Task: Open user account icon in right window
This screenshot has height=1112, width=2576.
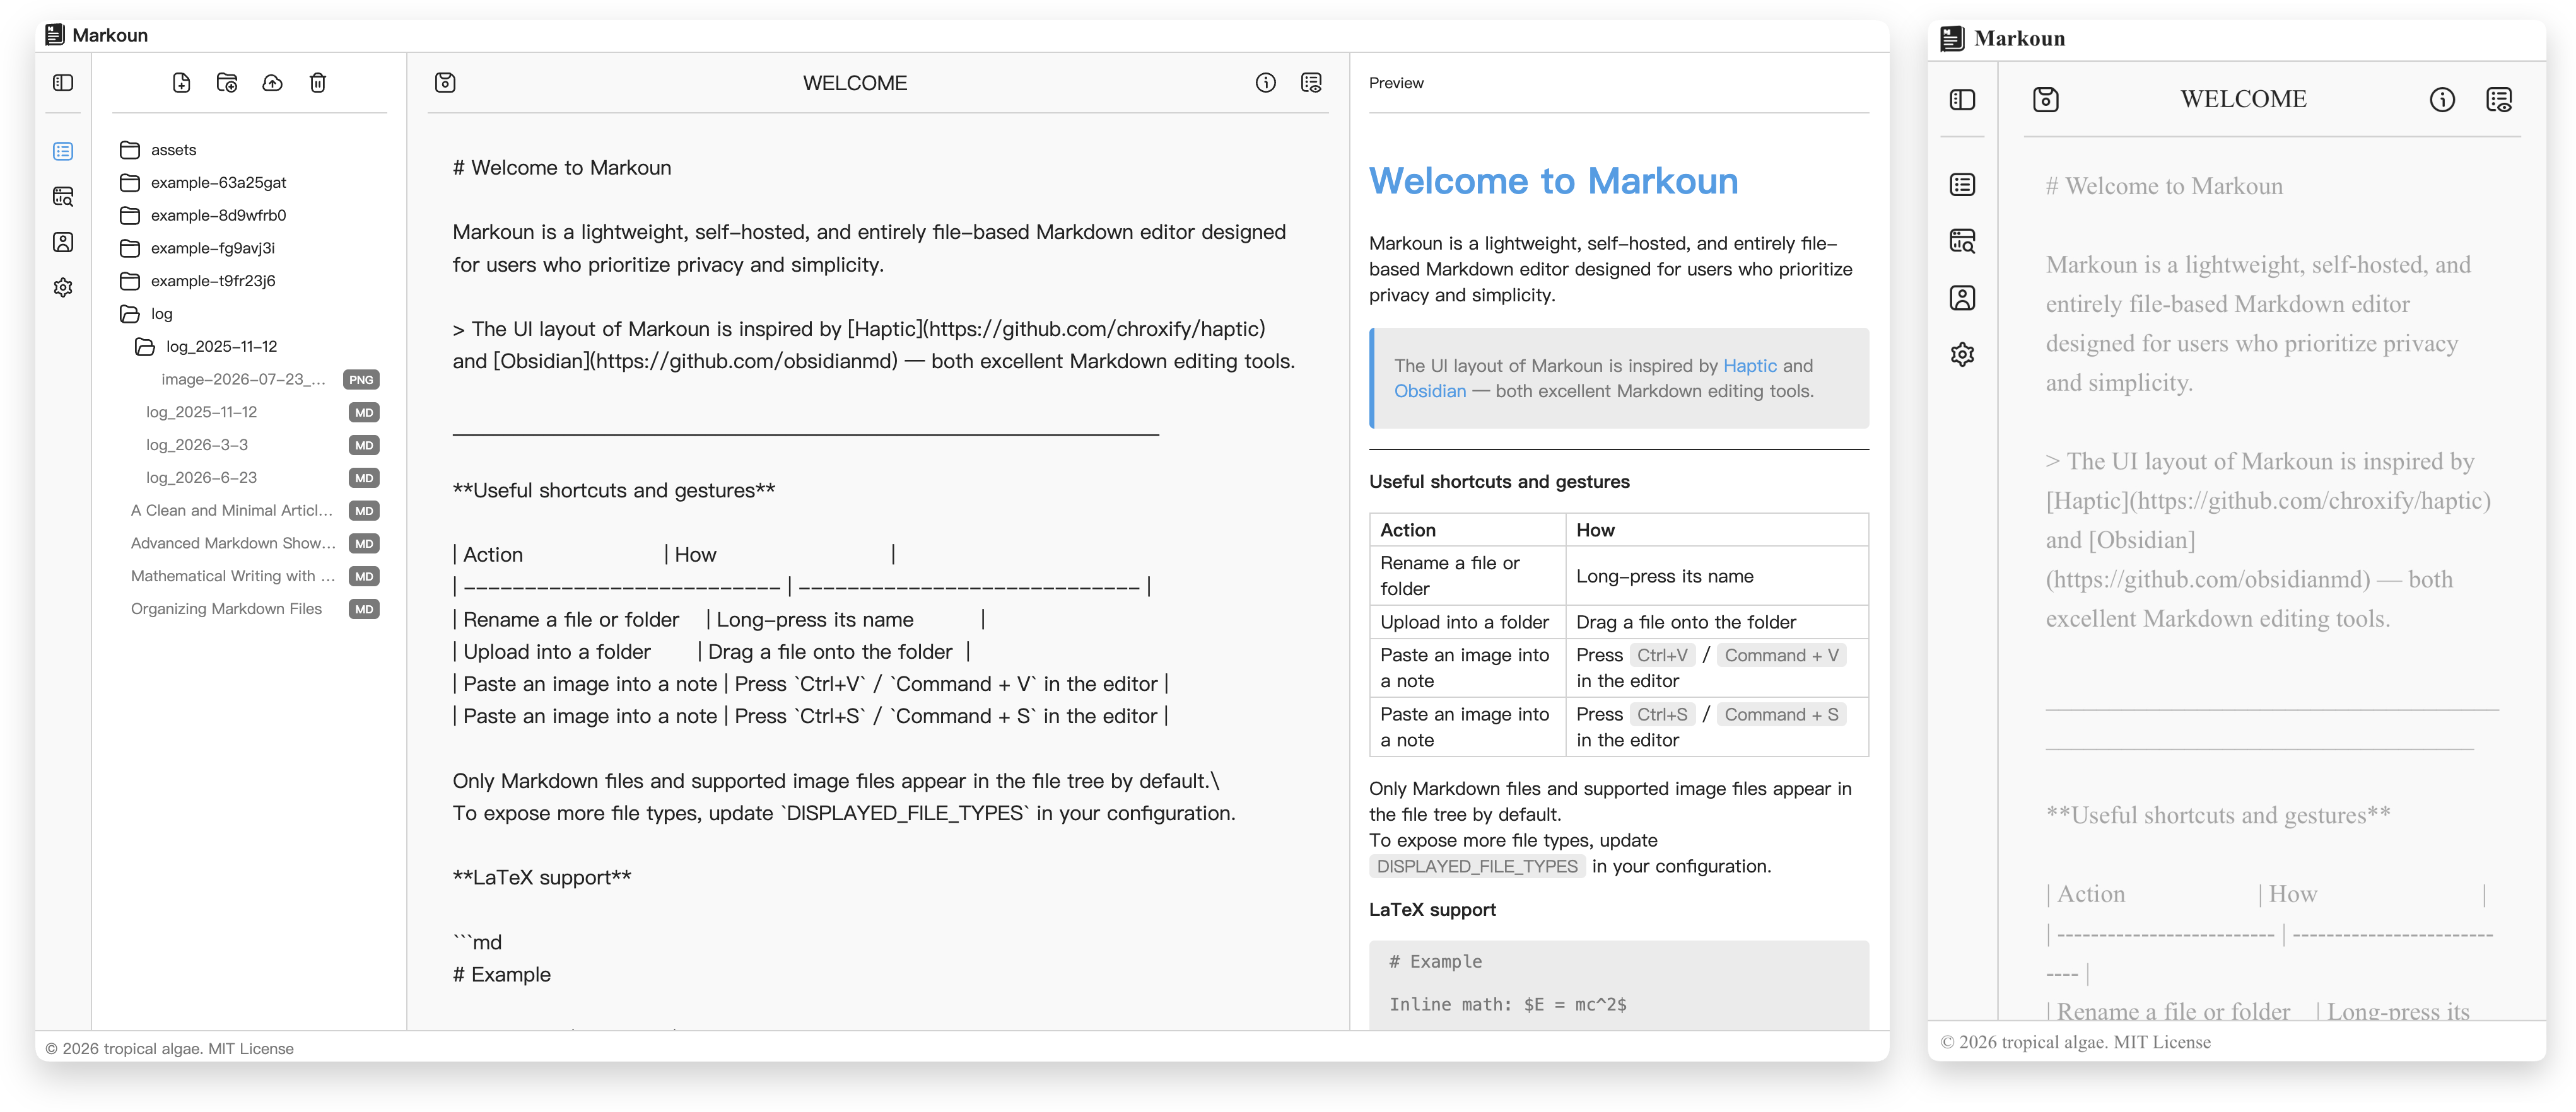Action: (1962, 298)
